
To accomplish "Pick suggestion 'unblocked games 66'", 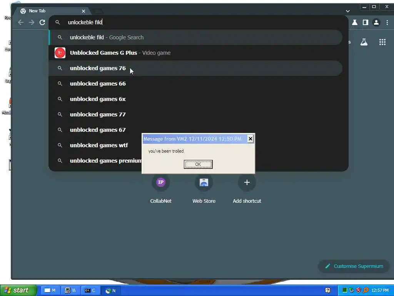I will [196, 84].
